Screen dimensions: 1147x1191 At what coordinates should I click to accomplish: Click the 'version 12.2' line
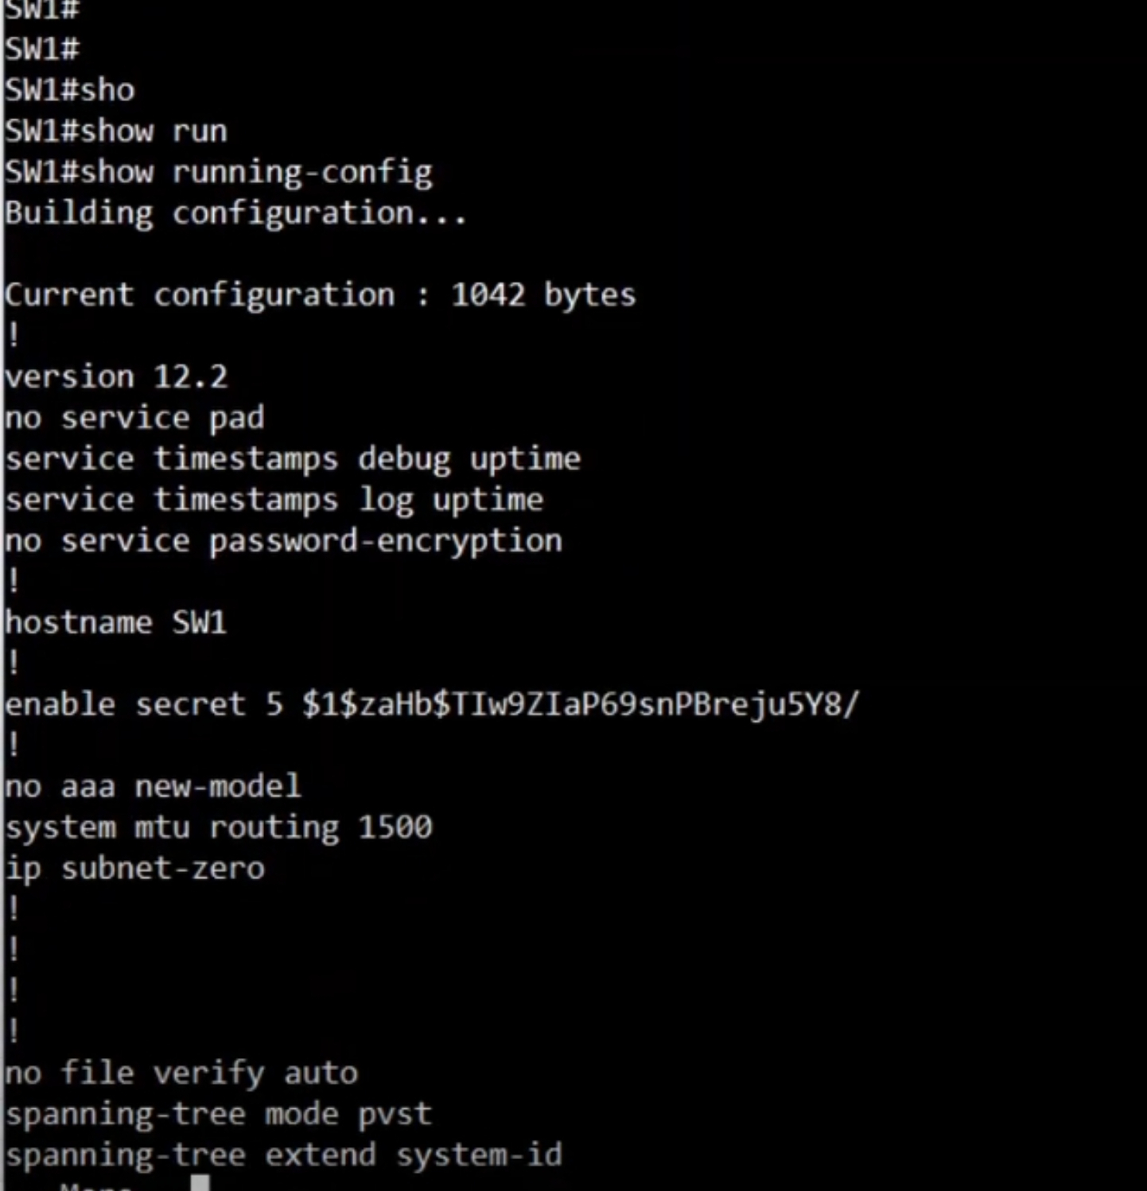pyautogui.click(x=116, y=376)
